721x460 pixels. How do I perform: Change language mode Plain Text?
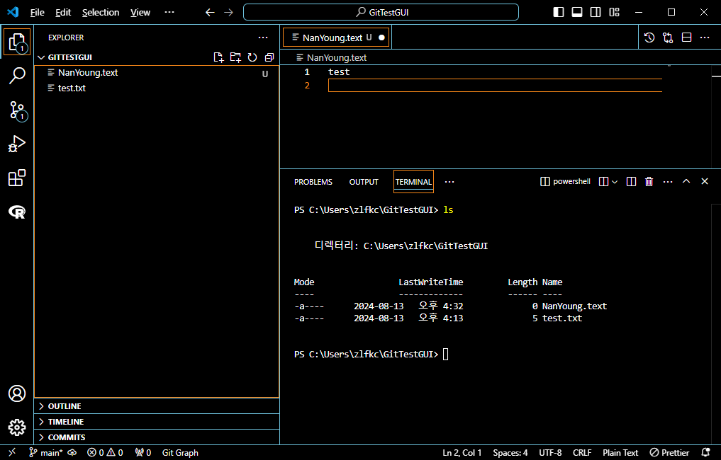tap(620, 453)
